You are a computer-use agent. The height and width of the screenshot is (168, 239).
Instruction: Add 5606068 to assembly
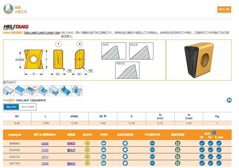(x=178, y=150)
